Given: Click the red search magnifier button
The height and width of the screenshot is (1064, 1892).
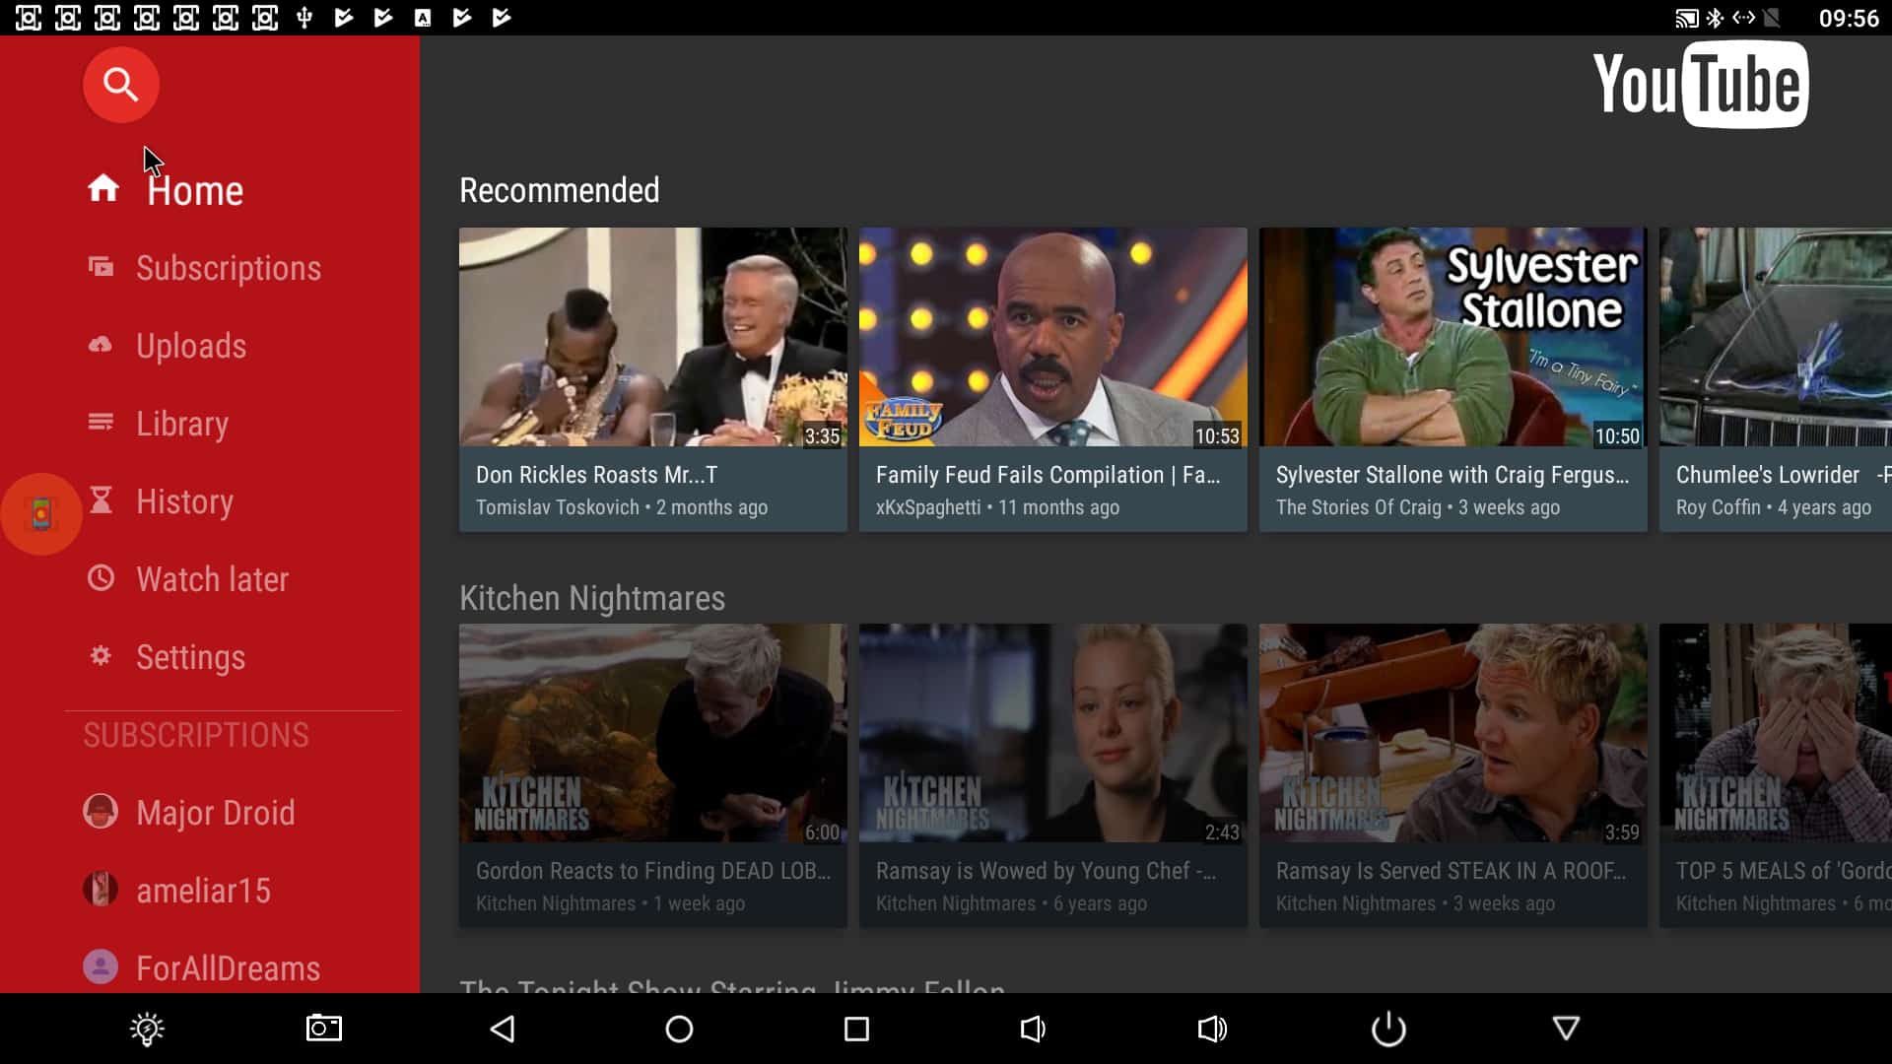Looking at the screenshot, I should pyautogui.click(x=120, y=85).
